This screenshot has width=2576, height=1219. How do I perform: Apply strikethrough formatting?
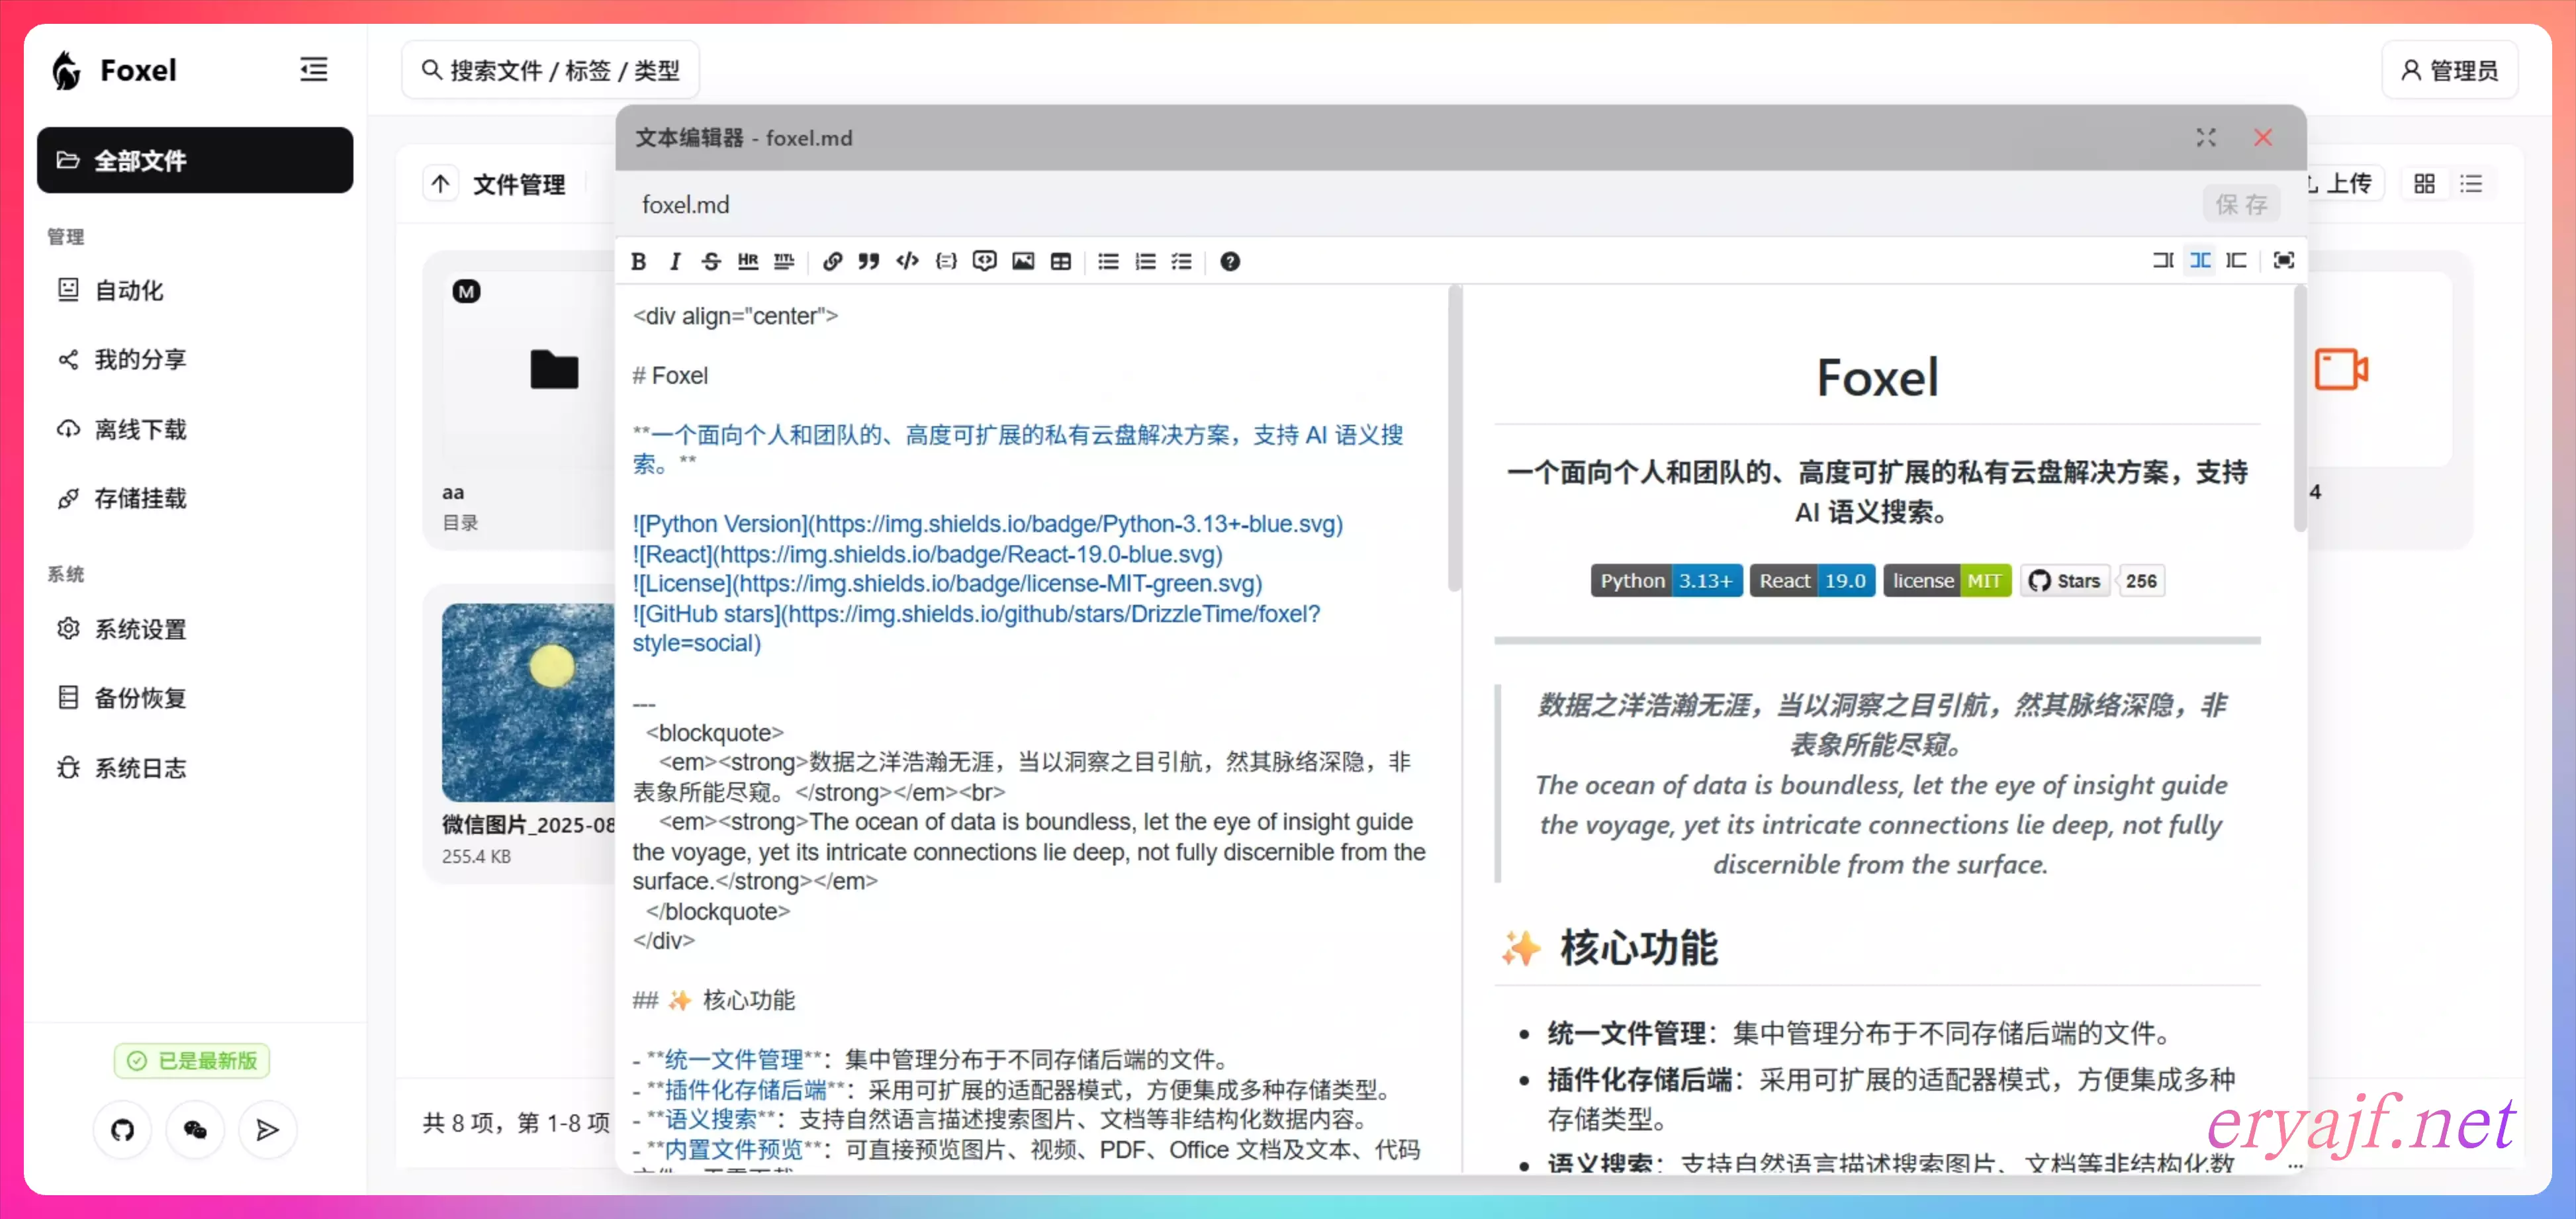point(711,261)
